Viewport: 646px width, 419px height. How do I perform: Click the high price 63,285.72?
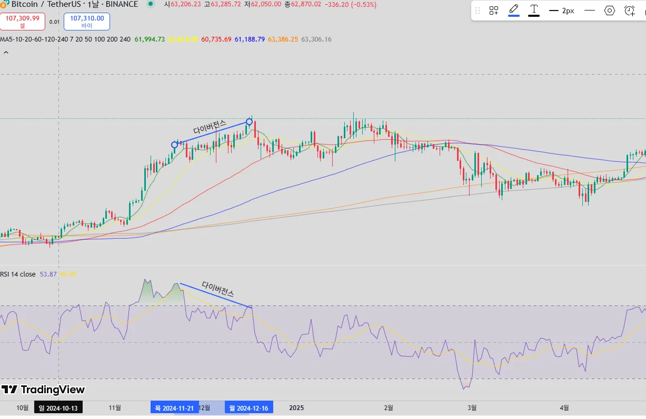point(225,4)
